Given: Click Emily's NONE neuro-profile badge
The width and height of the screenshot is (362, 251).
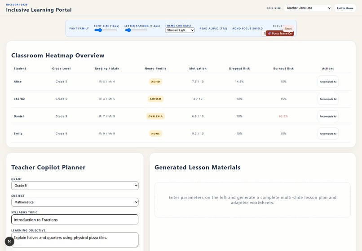Looking at the screenshot, I should 155,134.
